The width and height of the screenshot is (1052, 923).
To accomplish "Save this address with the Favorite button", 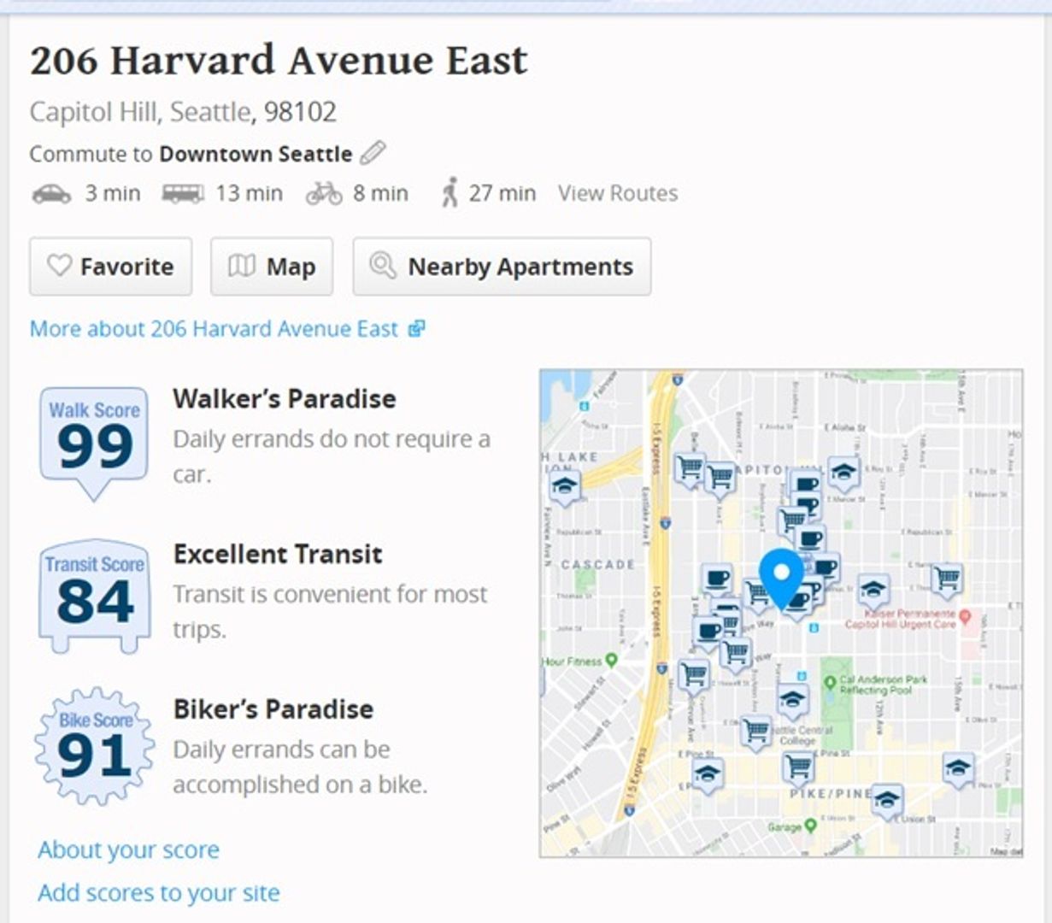I will (110, 267).
